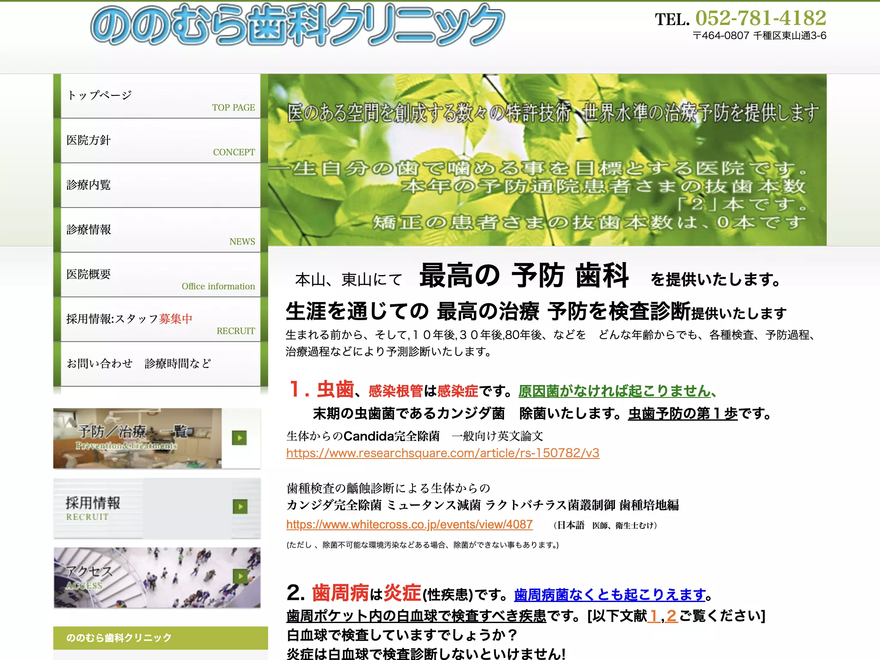Click the green arrow on アクセス banner
The width and height of the screenshot is (880, 660).
tap(240, 576)
